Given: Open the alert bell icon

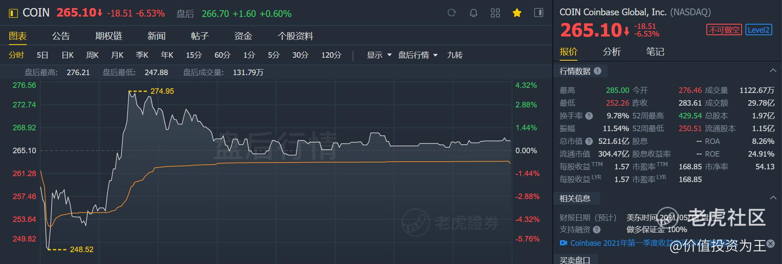Looking at the screenshot, I should 473,13.
